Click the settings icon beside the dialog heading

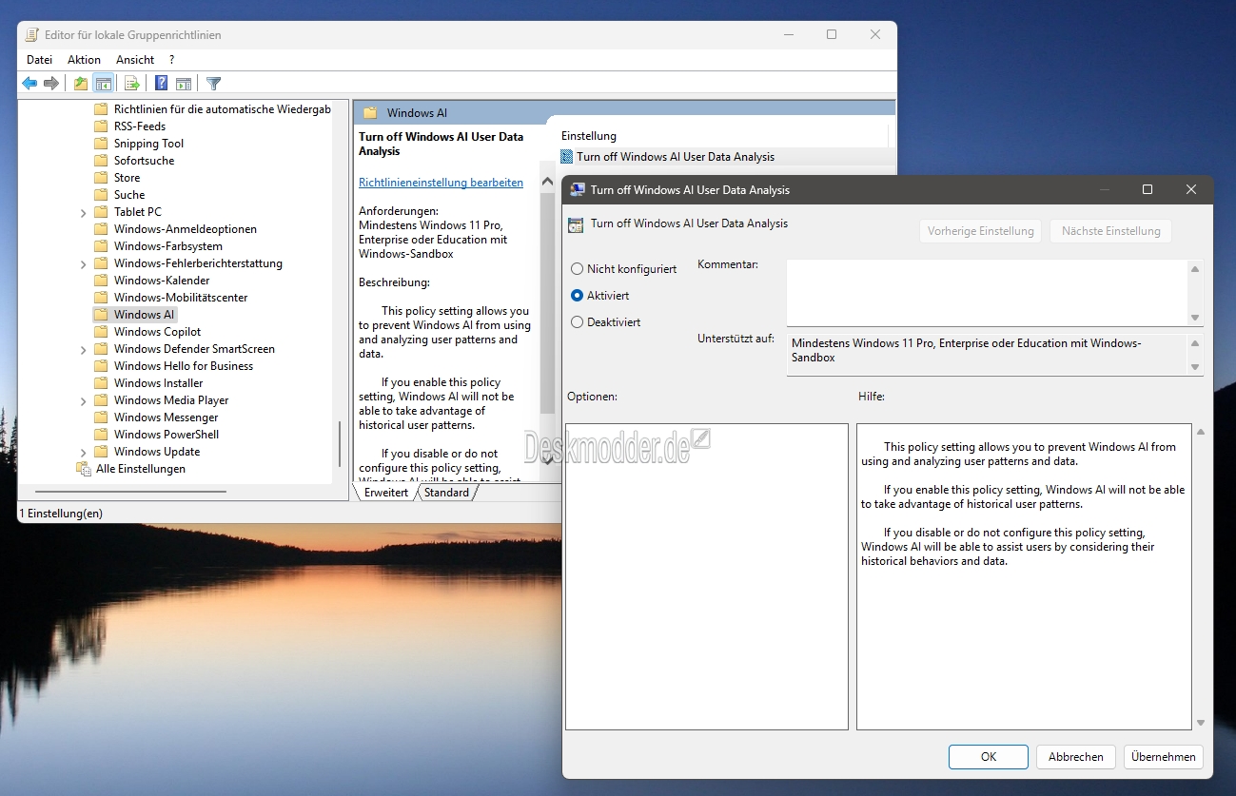coord(575,225)
